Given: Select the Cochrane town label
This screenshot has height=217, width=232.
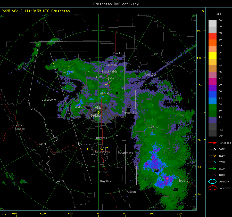Looking at the screenshot, I should [x=84, y=144].
